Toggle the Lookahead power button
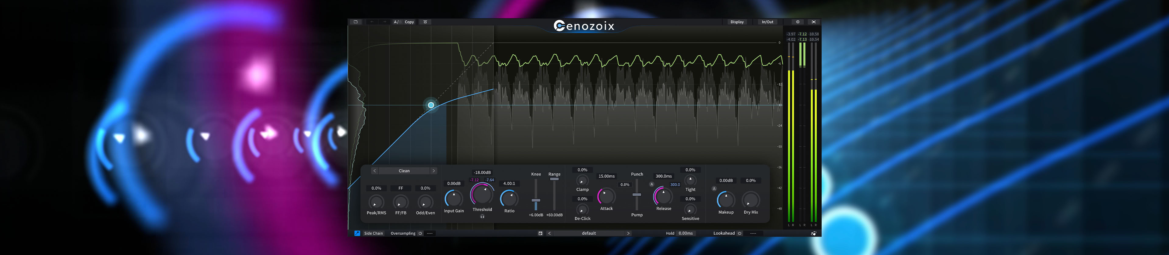1169x255 pixels. 739,233
